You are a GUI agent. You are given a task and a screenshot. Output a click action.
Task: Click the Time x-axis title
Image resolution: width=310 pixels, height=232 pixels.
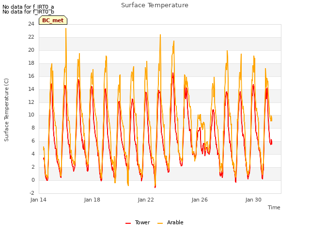tap(274, 207)
